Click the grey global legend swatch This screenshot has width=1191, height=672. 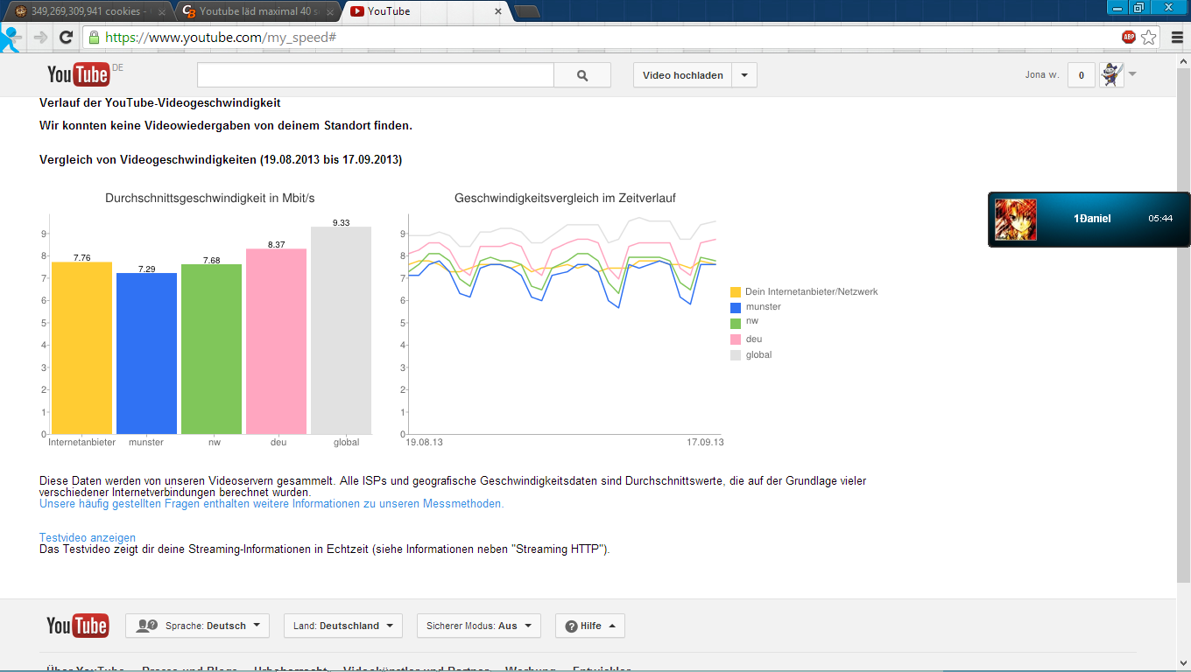tap(736, 355)
